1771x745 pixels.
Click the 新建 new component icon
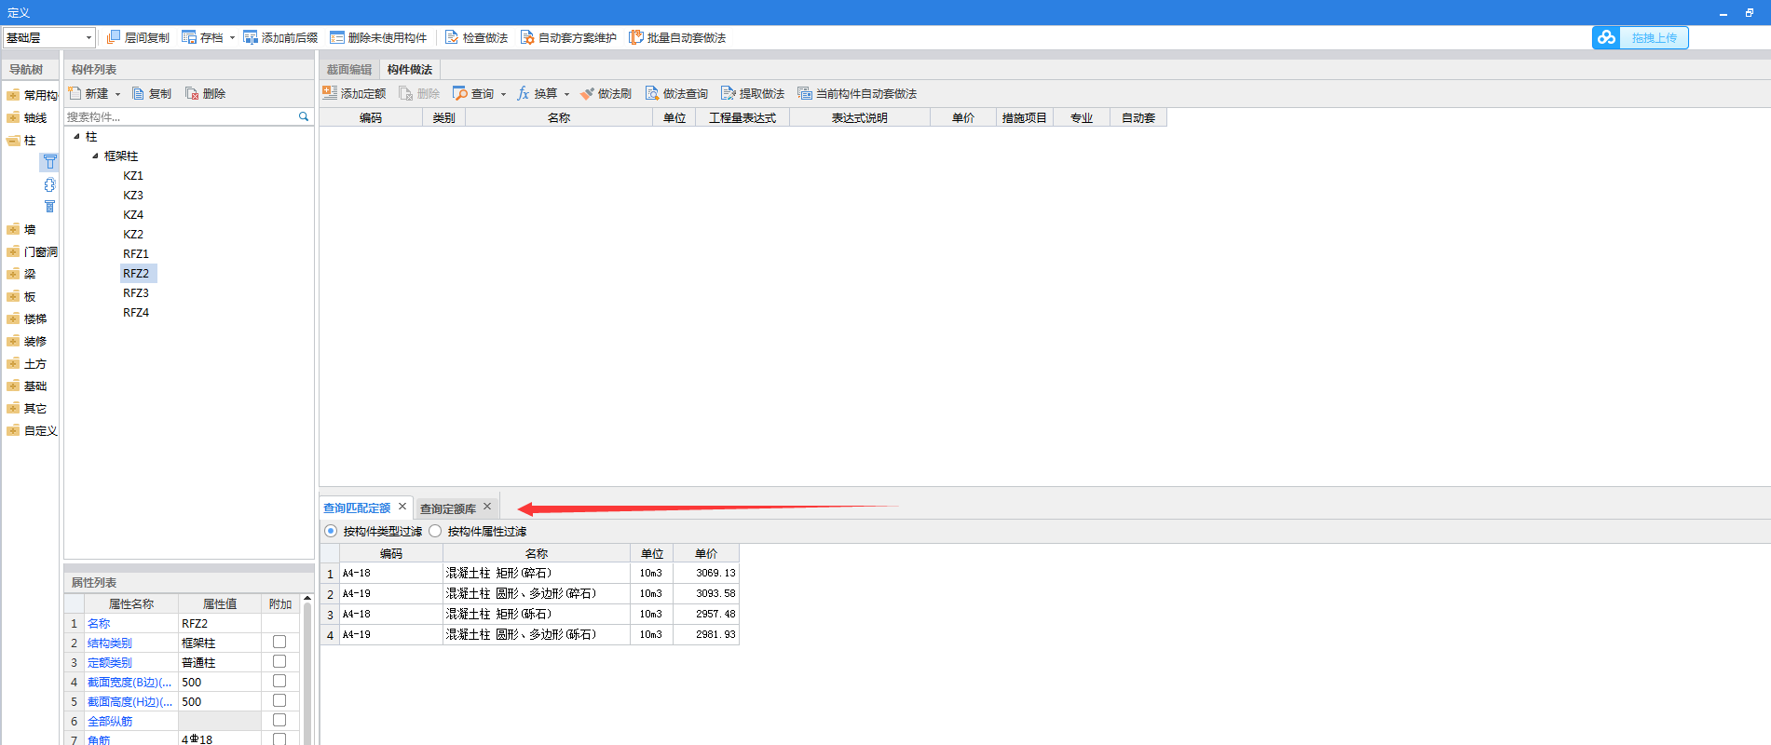click(75, 93)
